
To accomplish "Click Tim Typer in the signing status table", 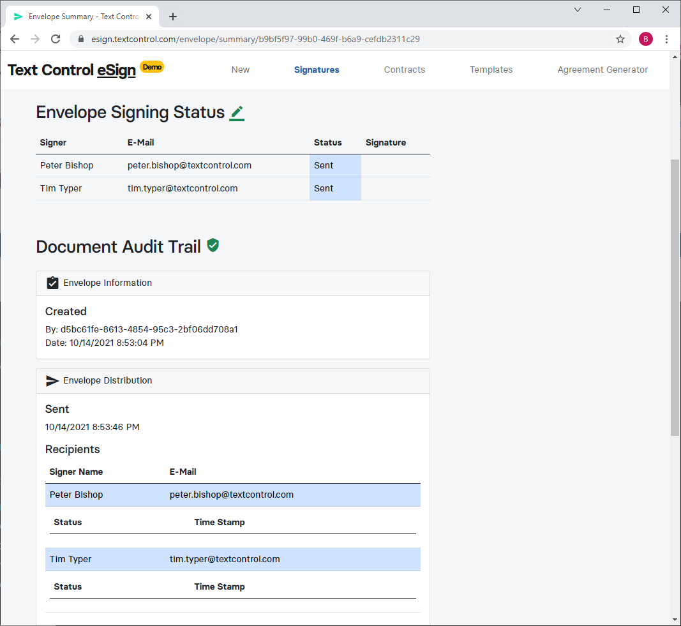I will (61, 188).
